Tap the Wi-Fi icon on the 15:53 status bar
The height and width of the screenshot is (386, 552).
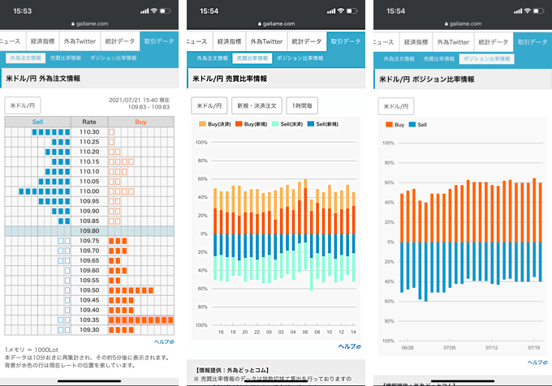[154, 11]
